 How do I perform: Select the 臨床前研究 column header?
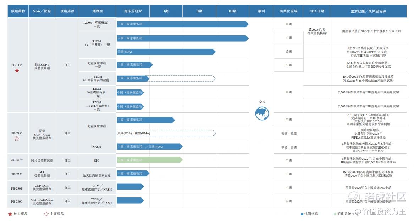click(x=133, y=11)
